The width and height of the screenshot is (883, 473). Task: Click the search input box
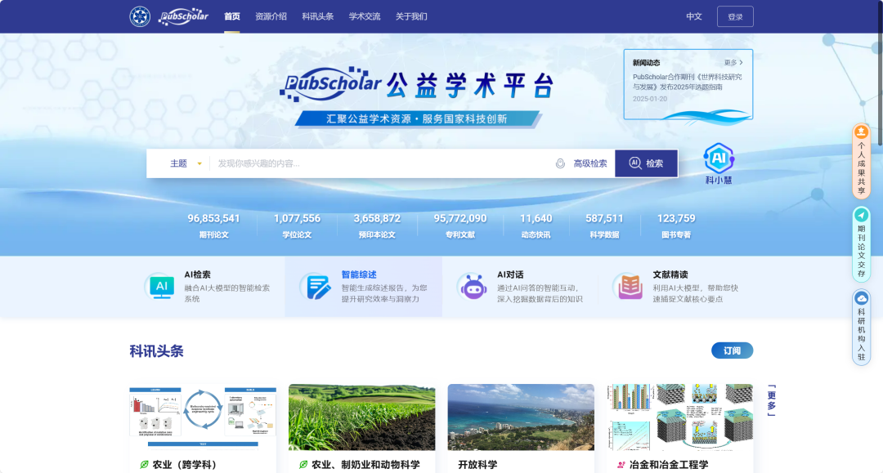380,163
